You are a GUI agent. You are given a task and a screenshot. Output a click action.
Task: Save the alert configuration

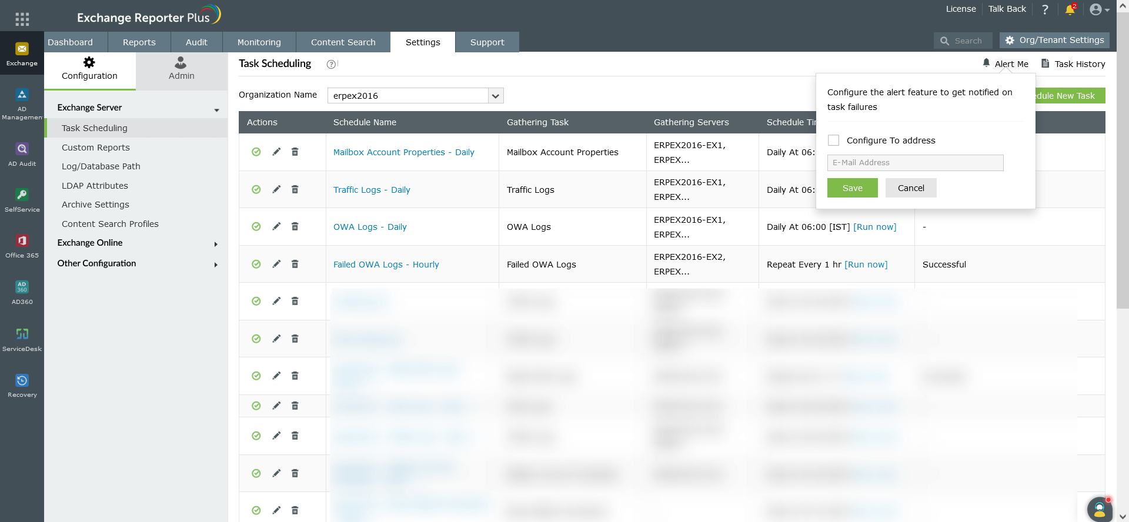[x=853, y=188]
